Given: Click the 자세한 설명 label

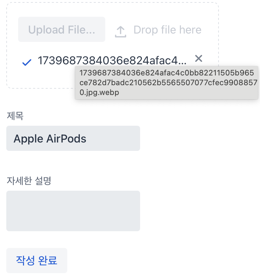Looking at the screenshot, I should click(x=29, y=181).
